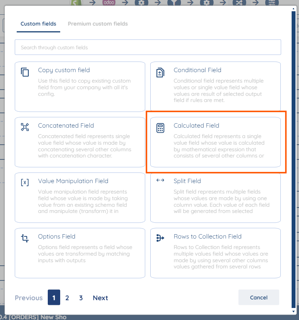Click the Value Manipulation bracket icon
The image size is (299, 320).
coord(25,182)
